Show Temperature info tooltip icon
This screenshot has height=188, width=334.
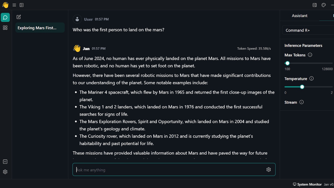311,79
